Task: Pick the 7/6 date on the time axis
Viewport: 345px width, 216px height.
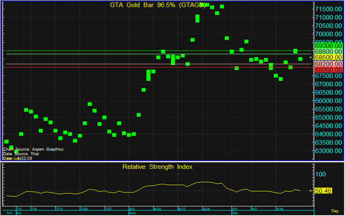Action: pos(34,209)
